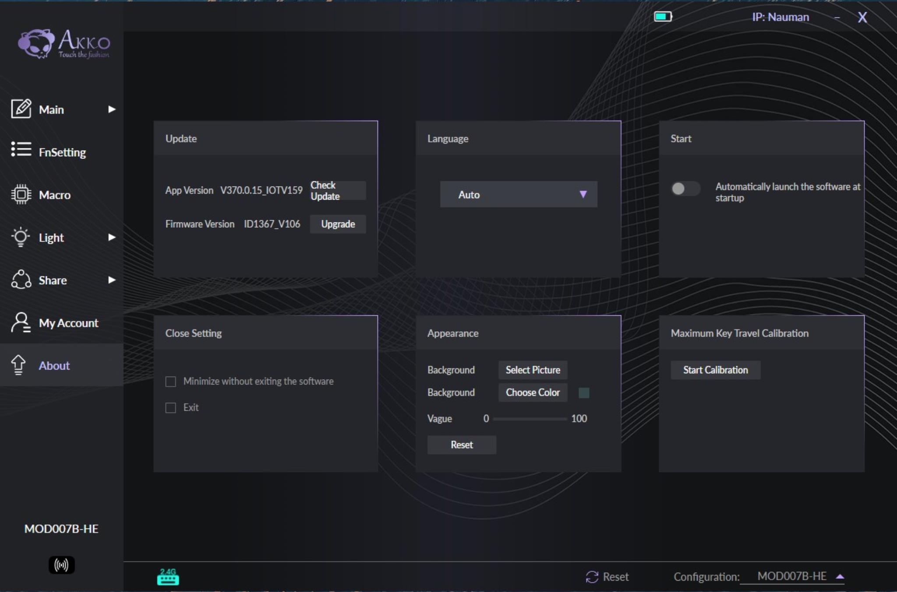The height and width of the screenshot is (592, 897).
Task: Click the FnSetting list icon
Action: pos(21,149)
